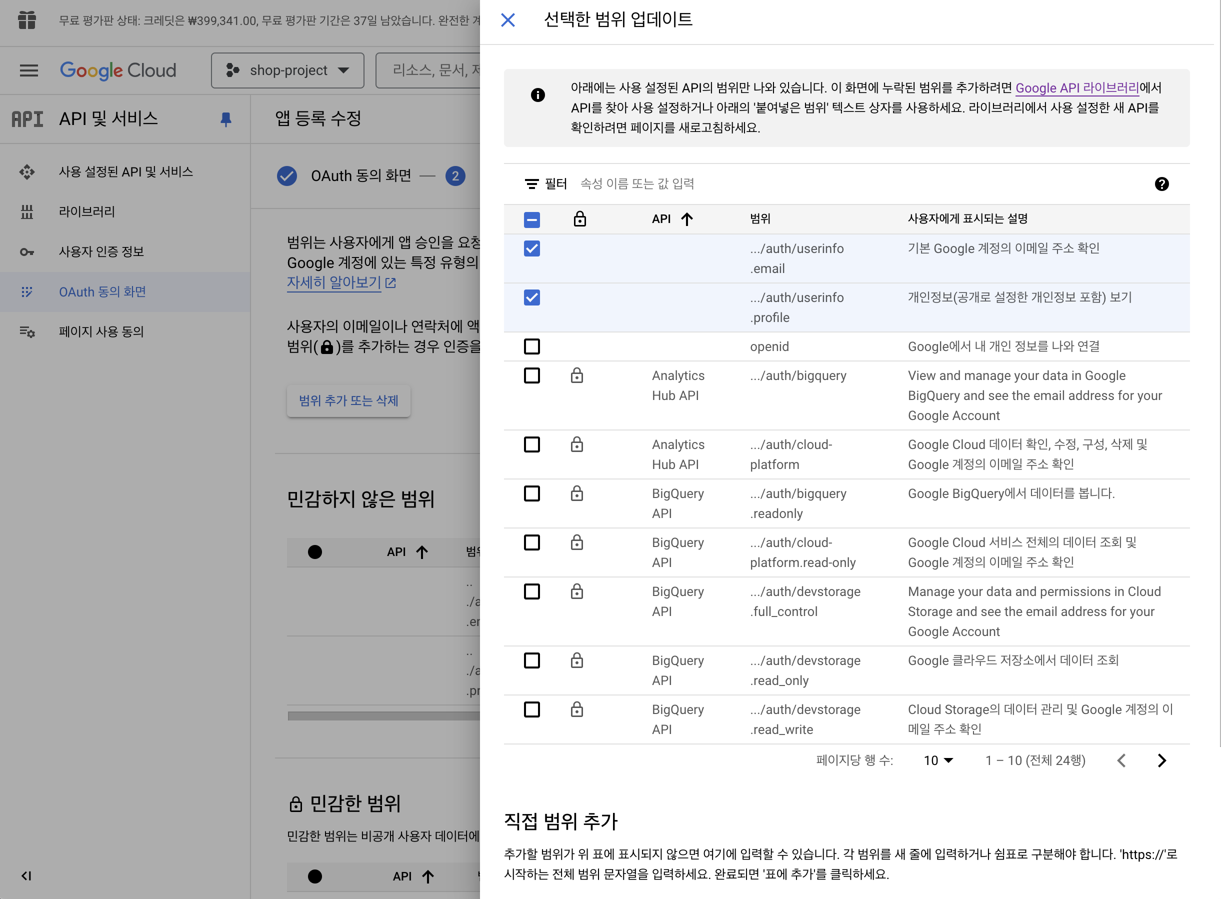This screenshot has width=1221, height=899.
Task: Open 라이브러리 in the sidebar
Action: pyautogui.click(x=87, y=211)
